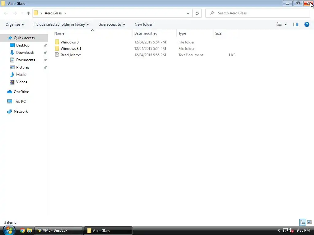314x235 pixels.
Task: Select the Windows 8.1 folder
Action: coord(71,49)
